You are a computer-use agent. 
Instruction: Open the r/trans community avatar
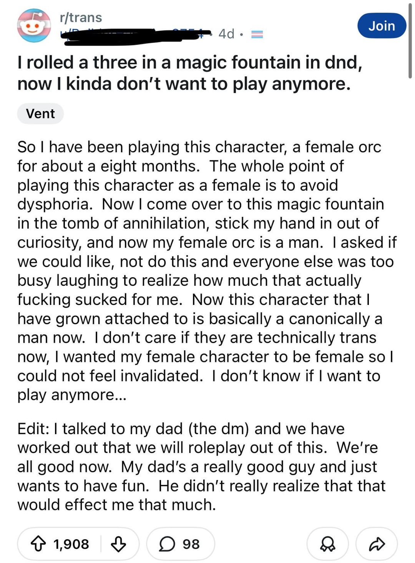pos(34,25)
